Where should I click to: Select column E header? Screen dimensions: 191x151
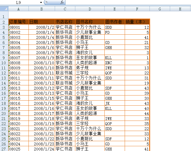115,9
